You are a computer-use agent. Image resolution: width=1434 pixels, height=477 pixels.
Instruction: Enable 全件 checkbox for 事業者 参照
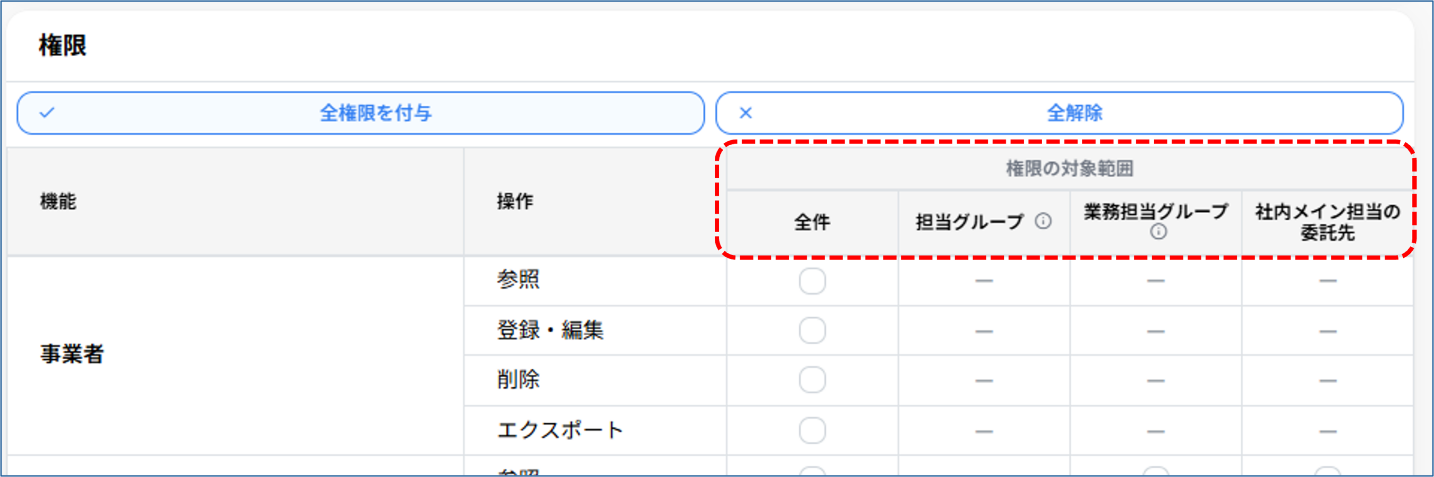(812, 281)
